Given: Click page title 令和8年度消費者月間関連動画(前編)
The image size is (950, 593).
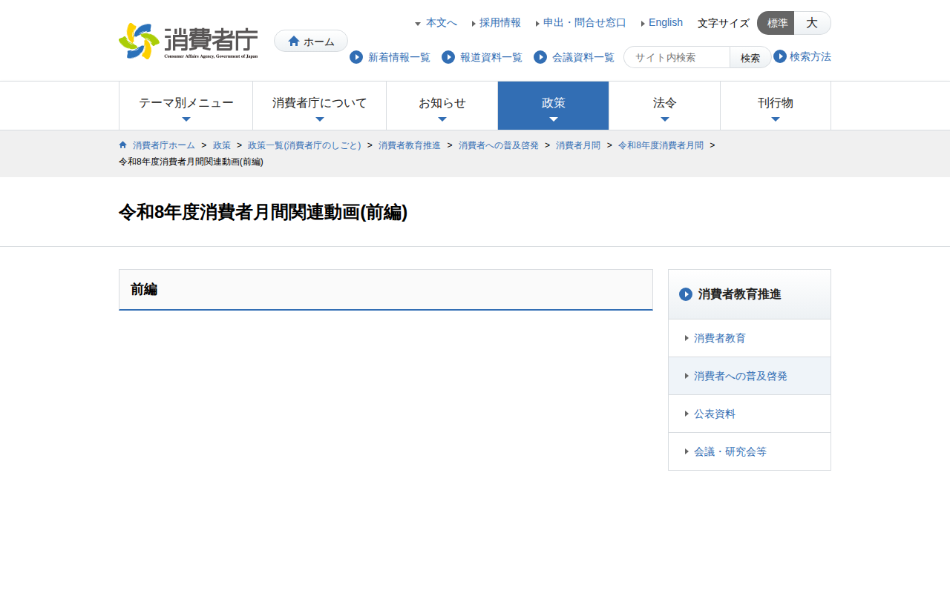Looking at the screenshot, I should [x=263, y=212].
